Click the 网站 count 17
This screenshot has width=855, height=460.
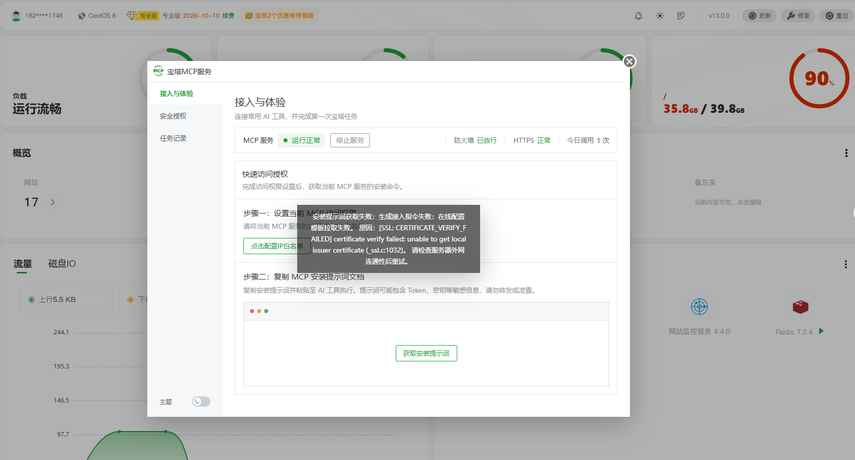point(31,202)
